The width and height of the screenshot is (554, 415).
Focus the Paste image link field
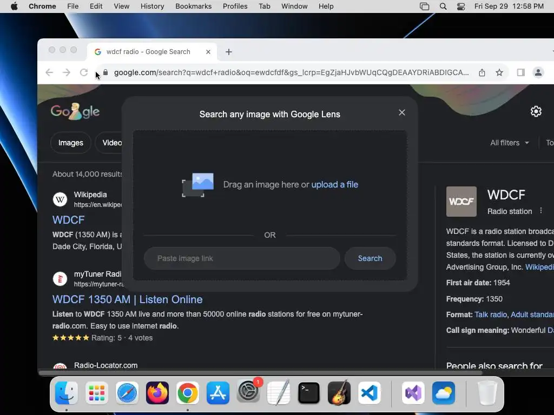242,258
